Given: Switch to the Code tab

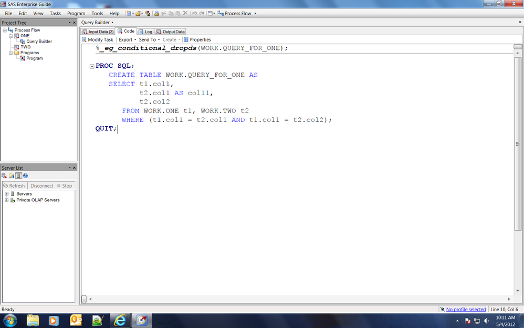Looking at the screenshot, I should 126,31.
